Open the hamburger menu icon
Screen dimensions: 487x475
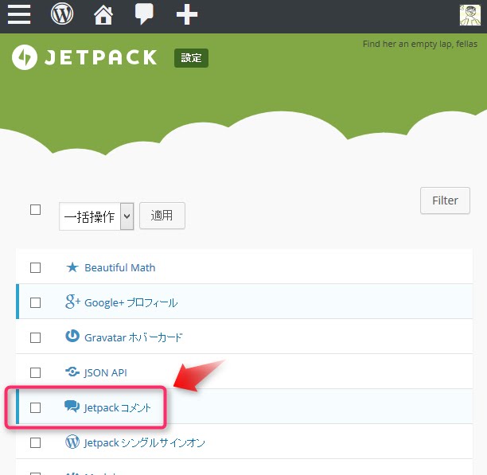point(19,14)
